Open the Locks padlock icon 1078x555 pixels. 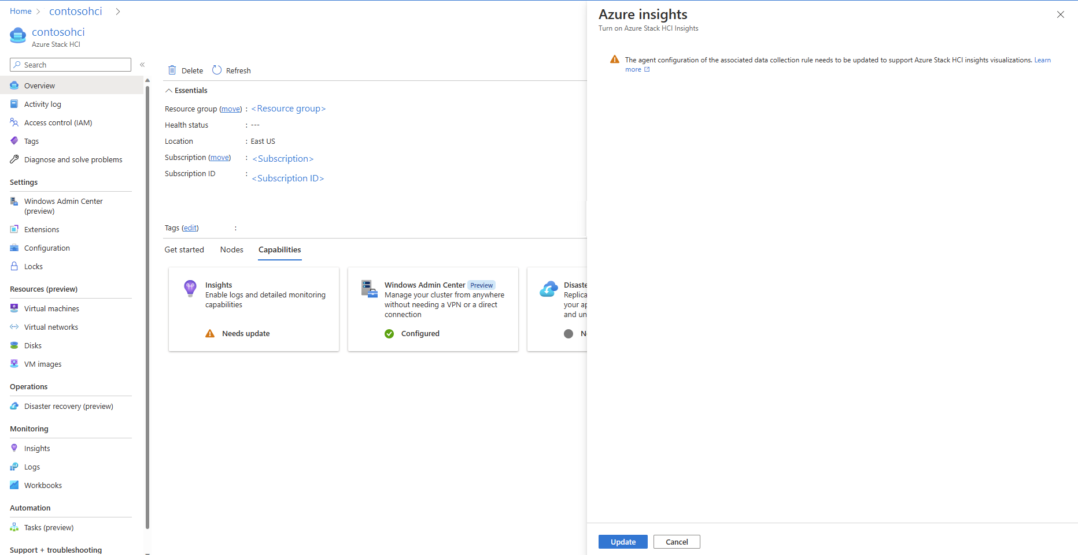(x=14, y=266)
